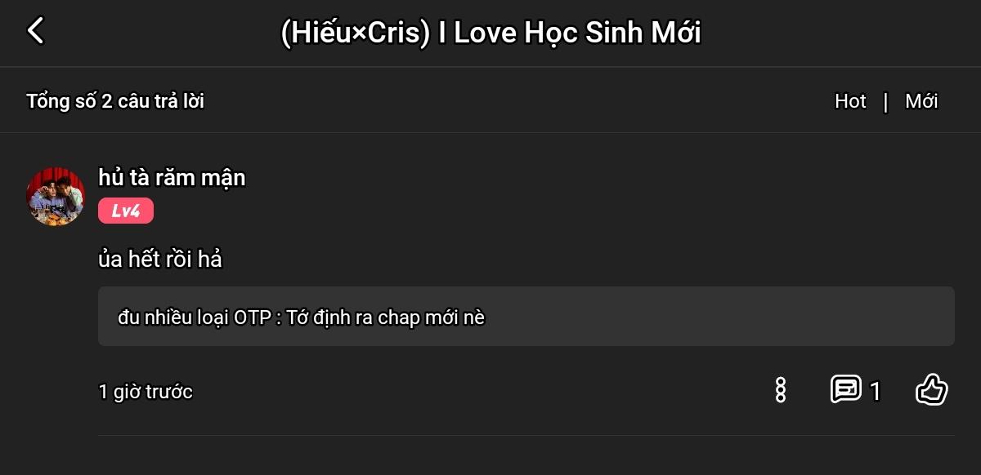The height and width of the screenshot is (475, 981).
Task: Tap the separator line below the comment
Action: [526, 436]
